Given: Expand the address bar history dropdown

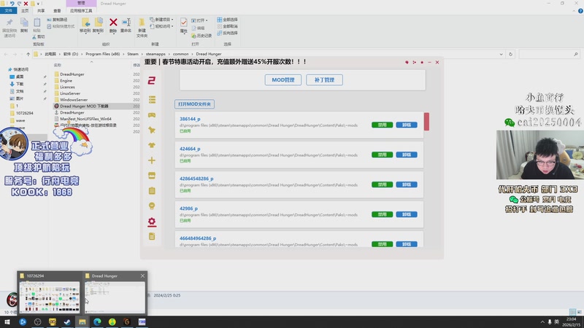Looking at the screenshot, I should point(501,54).
